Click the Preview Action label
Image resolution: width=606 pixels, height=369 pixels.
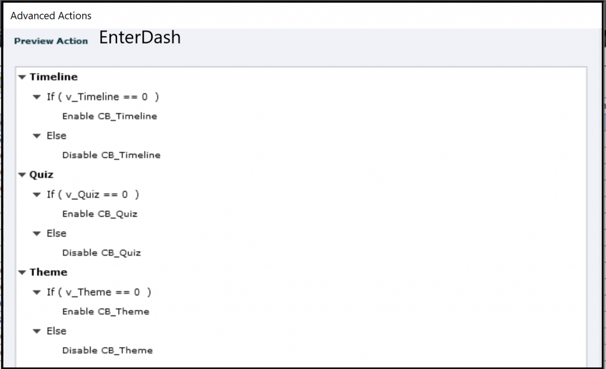pos(51,41)
